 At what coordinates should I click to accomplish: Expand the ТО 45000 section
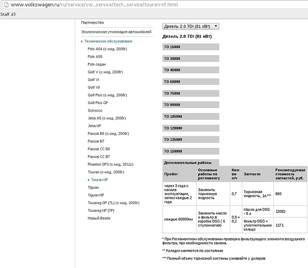[x=191, y=70]
